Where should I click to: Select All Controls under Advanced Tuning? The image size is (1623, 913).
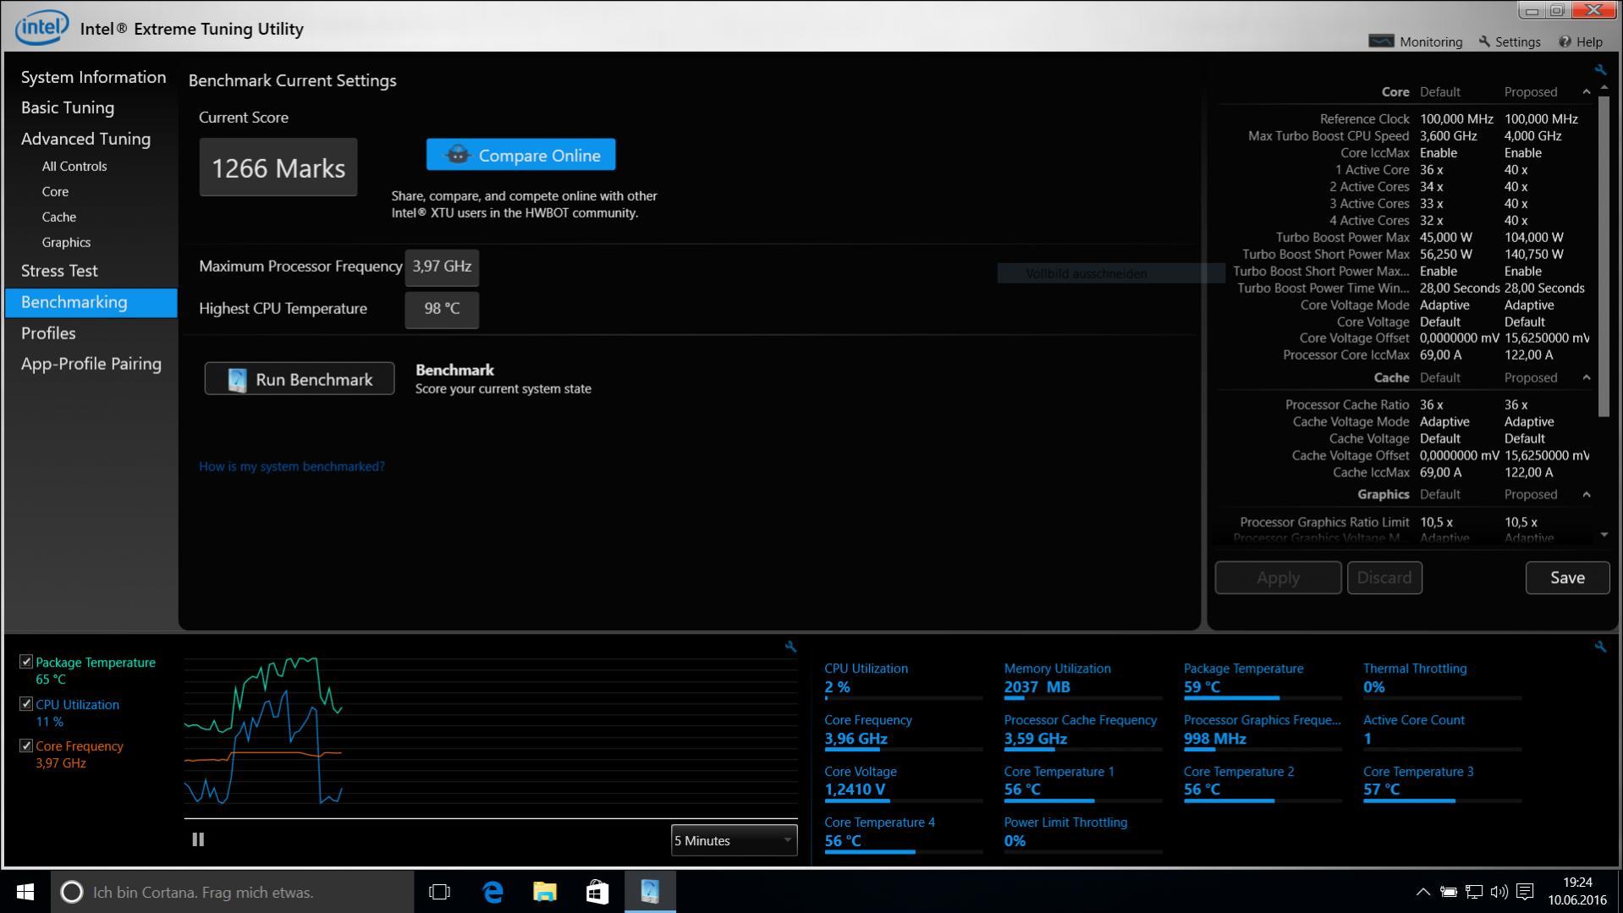[74, 166]
